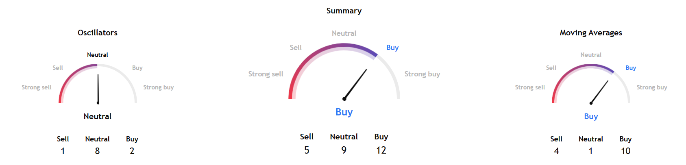Click Summary Neutral count of 9
686x165 pixels.
pos(344,150)
